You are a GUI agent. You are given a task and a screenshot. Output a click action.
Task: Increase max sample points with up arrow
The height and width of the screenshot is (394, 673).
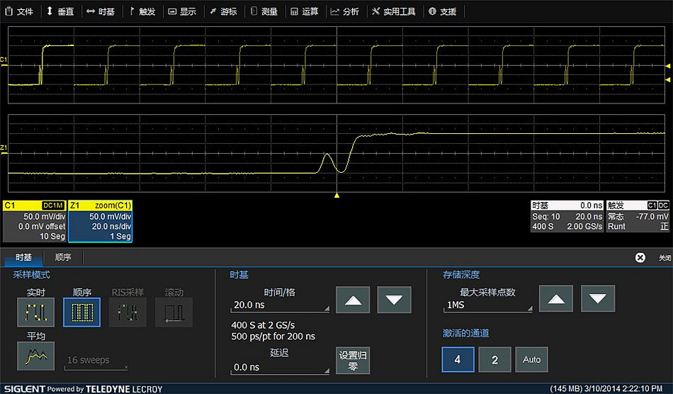pyautogui.click(x=556, y=298)
